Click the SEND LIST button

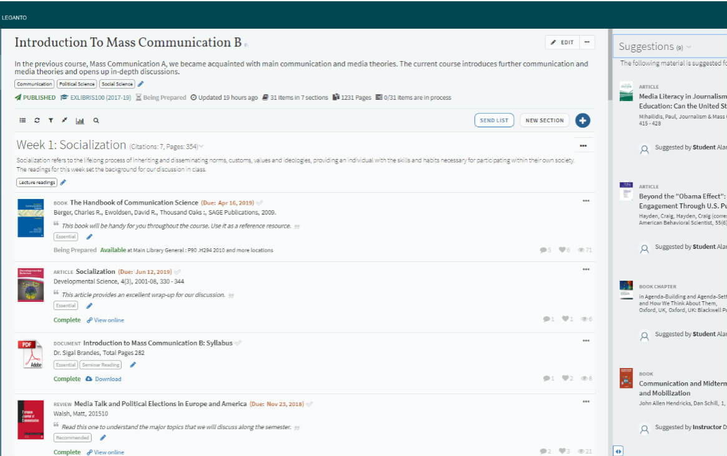pyautogui.click(x=494, y=120)
